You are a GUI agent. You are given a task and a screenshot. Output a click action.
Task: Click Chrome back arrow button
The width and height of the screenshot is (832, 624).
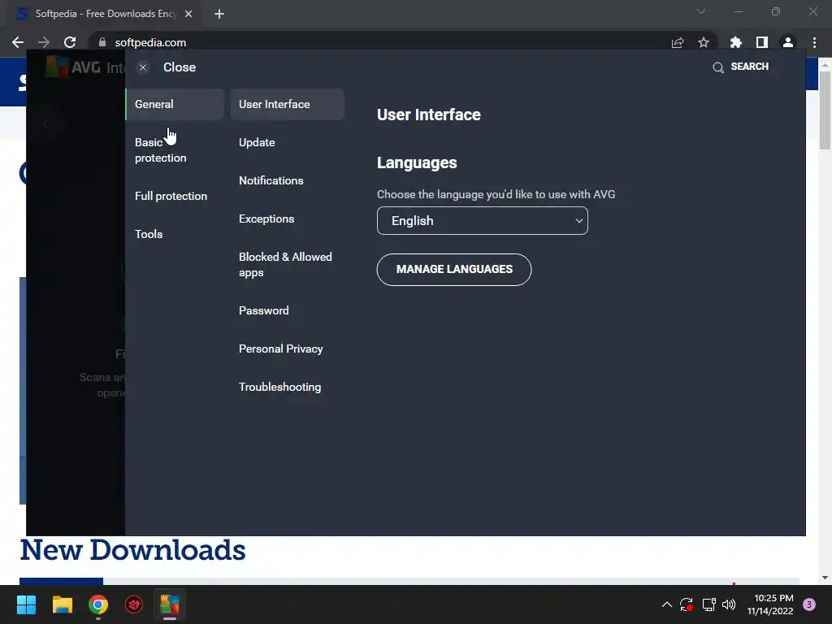pos(18,42)
